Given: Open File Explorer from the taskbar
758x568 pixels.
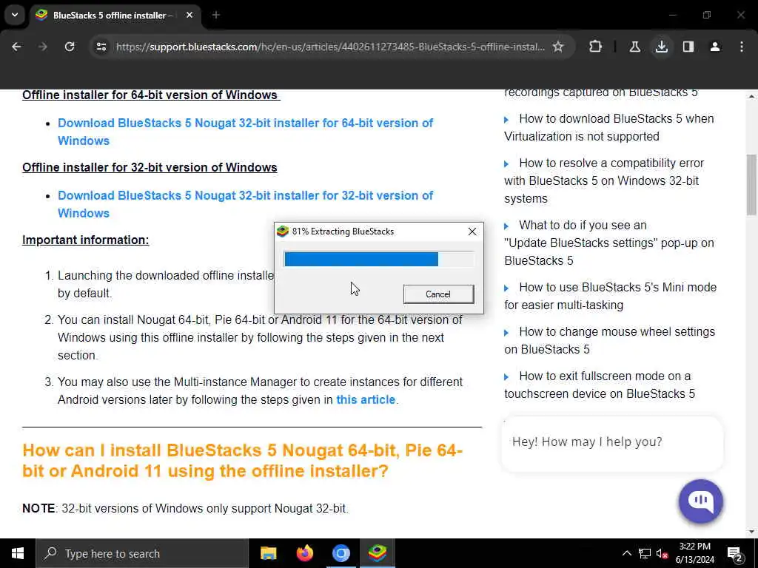Looking at the screenshot, I should (268, 553).
